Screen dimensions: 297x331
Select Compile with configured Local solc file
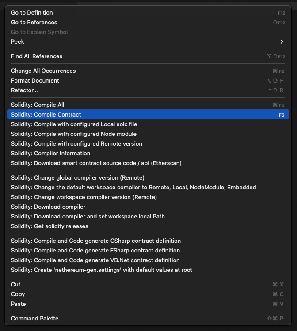(148, 124)
